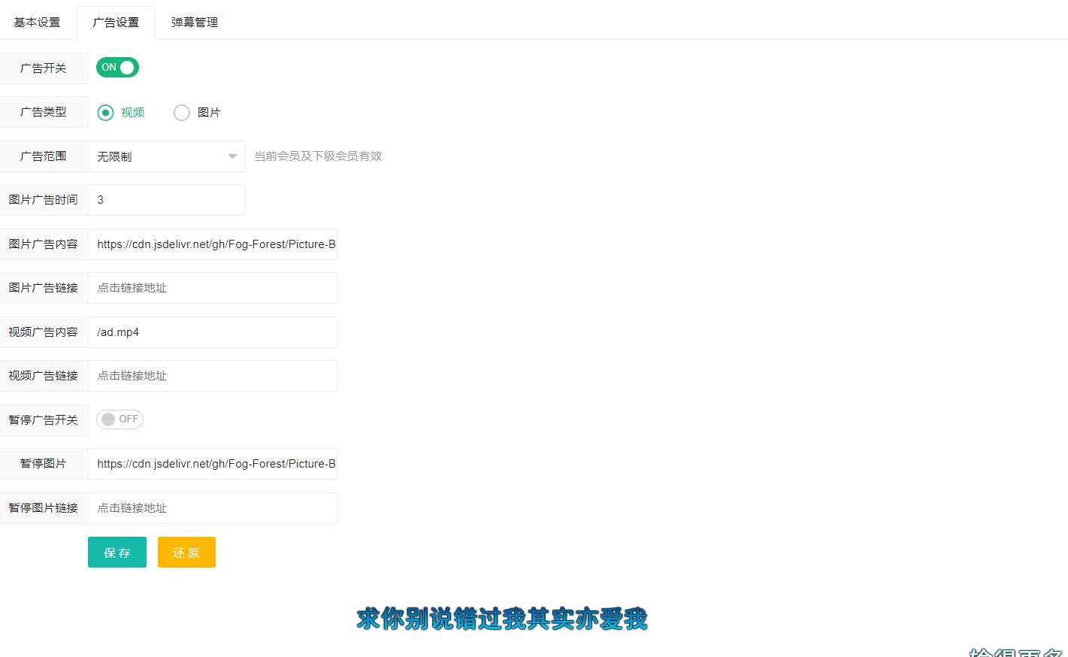Click the blue danmaku subtitle text
This screenshot has height=657, width=1068.
(501, 618)
